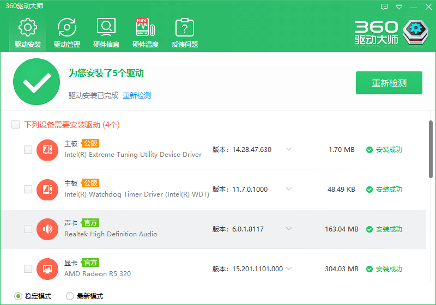
Task: Click the 163.04 MB size value
Action: (342, 229)
